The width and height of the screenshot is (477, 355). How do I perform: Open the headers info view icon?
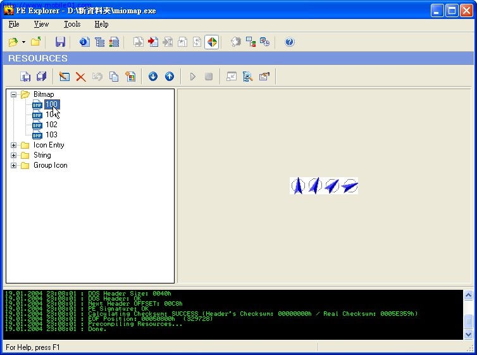pos(85,42)
